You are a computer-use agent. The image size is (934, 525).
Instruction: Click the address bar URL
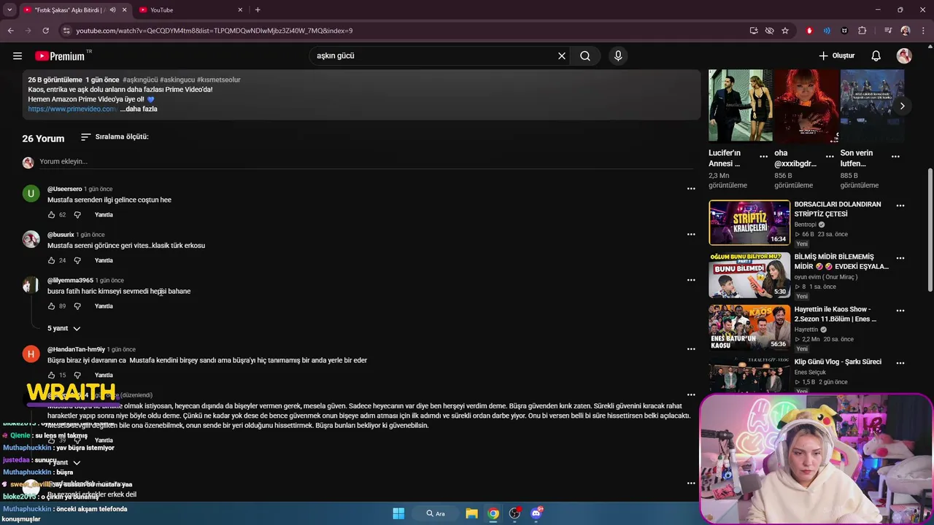click(x=215, y=31)
